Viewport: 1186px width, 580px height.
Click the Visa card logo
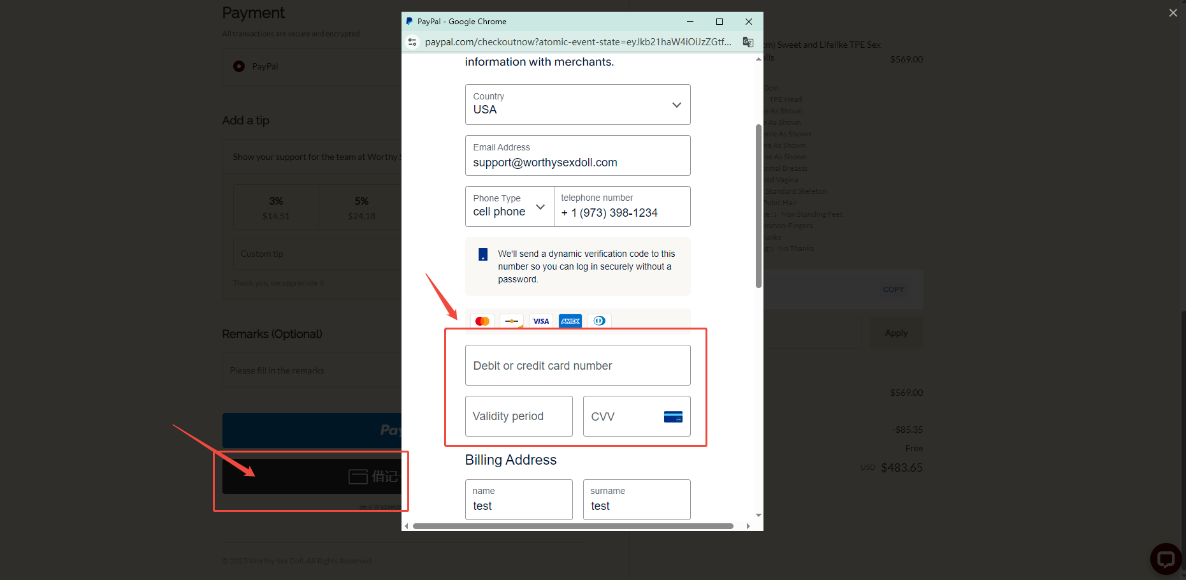[540, 321]
